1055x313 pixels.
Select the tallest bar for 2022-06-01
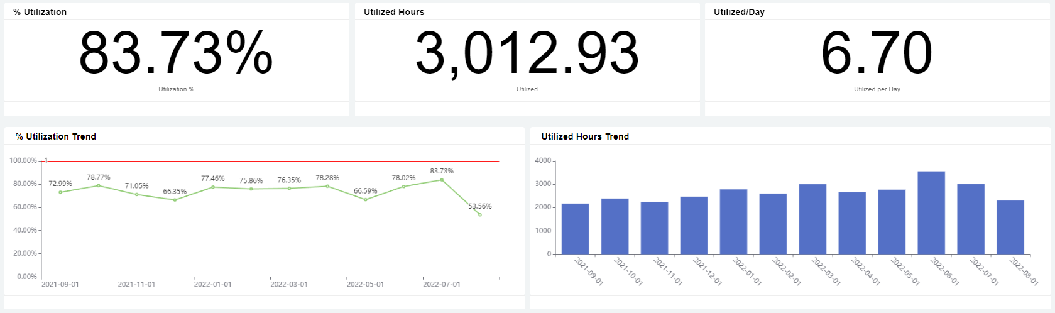click(931, 213)
